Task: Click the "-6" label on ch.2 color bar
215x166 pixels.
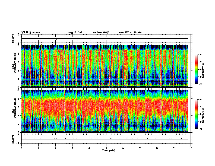Action: (201, 100)
